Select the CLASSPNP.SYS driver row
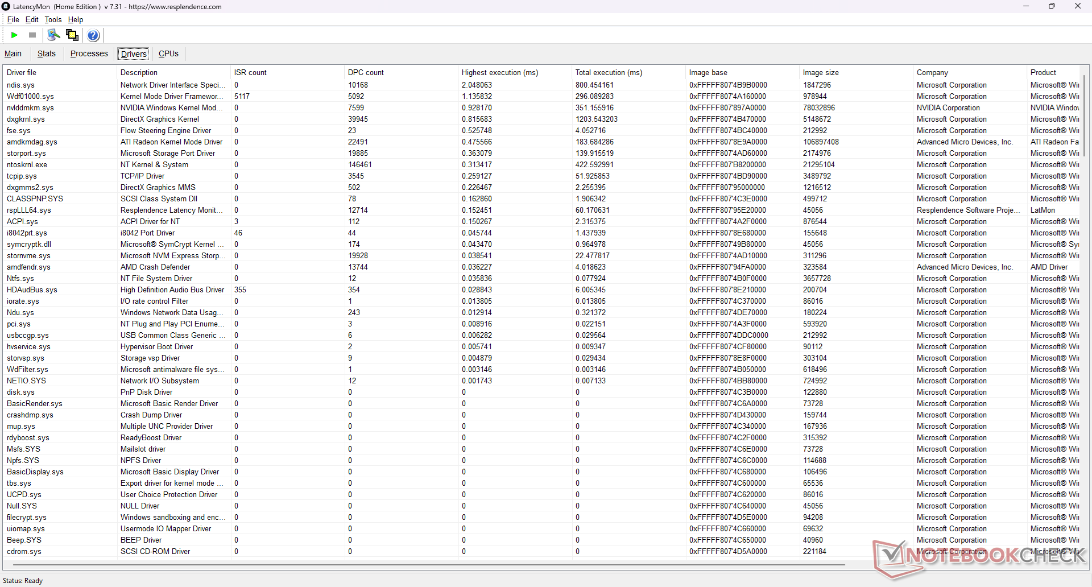The height and width of the screenshot is (587, 1092). tap(541, 199)
